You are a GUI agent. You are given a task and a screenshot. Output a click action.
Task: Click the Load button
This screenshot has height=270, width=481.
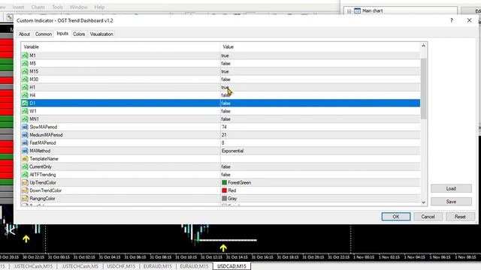451,188
